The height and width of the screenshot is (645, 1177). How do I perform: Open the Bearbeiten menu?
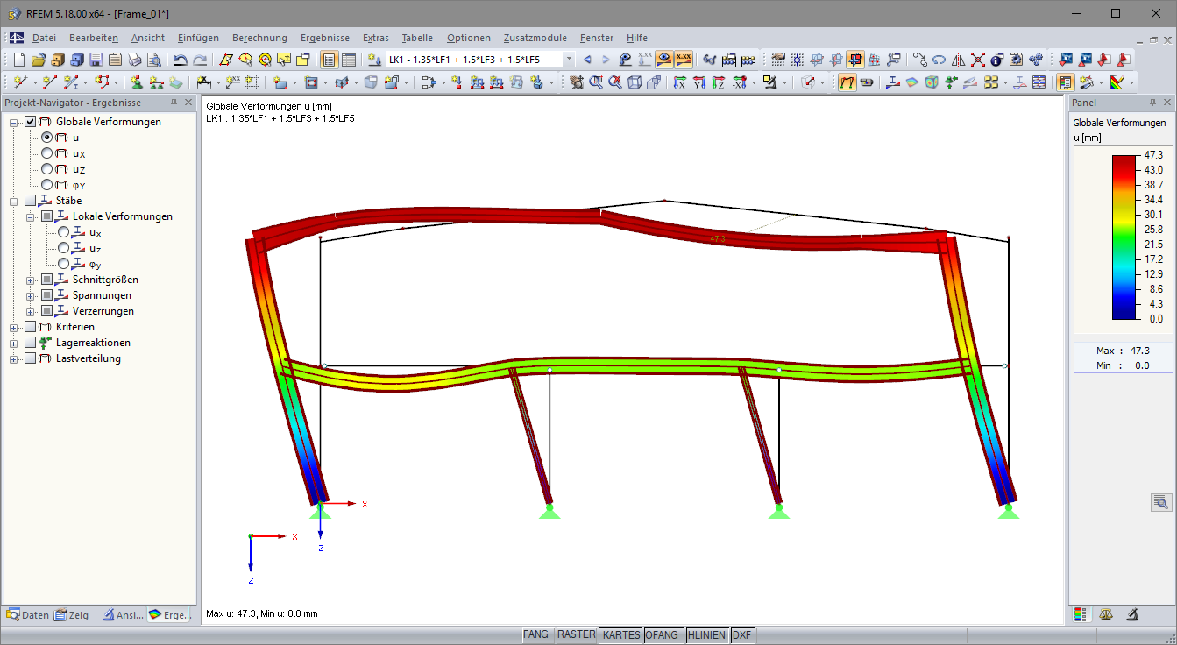[x=94, y=38]
